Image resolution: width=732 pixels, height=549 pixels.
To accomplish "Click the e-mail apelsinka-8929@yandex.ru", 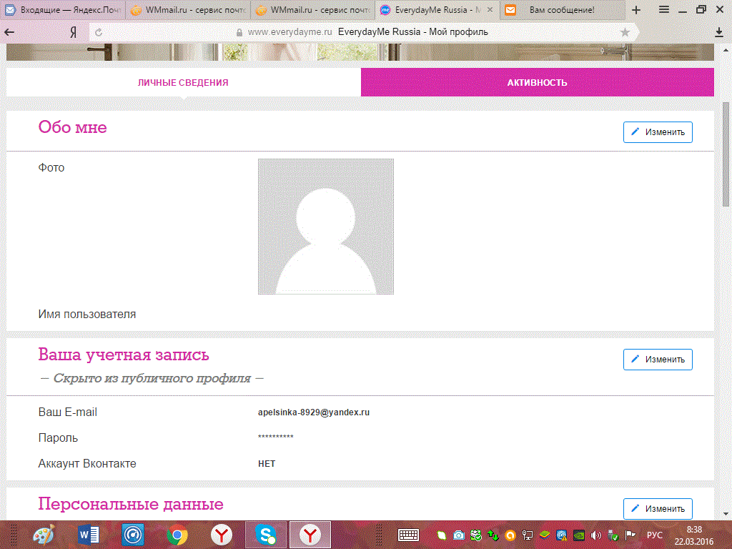I will pos(314,412).
